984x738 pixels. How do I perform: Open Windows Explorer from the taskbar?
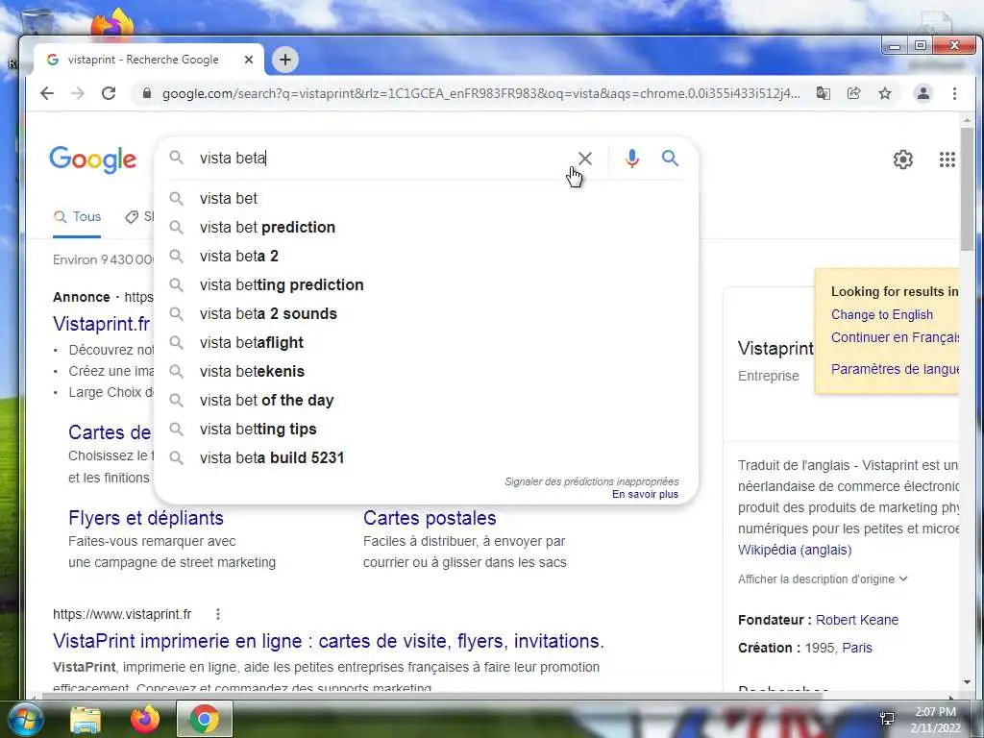click(x=86, y=719)
